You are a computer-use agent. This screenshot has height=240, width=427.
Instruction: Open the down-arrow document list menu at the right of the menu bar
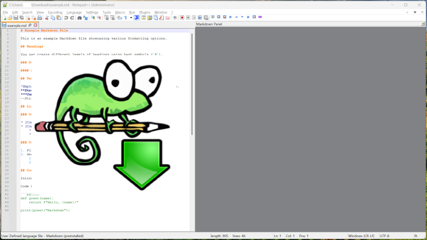415,12
